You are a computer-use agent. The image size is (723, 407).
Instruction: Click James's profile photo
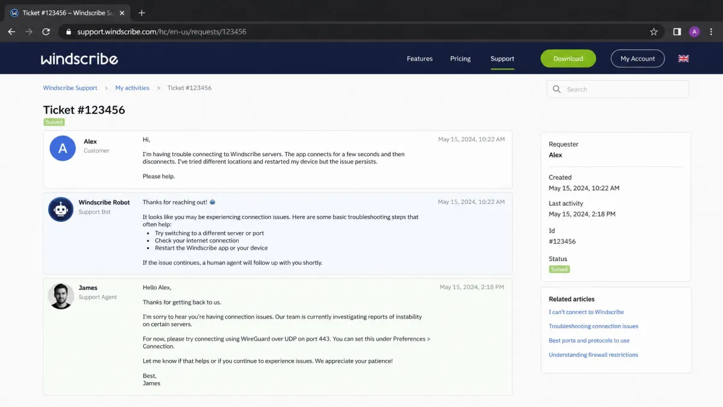(x=61, y=296)
